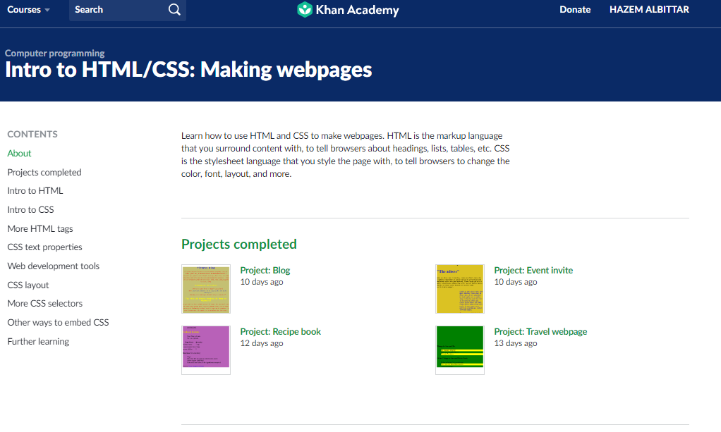Select More CSS selectors in contents

tap(44, 304)
